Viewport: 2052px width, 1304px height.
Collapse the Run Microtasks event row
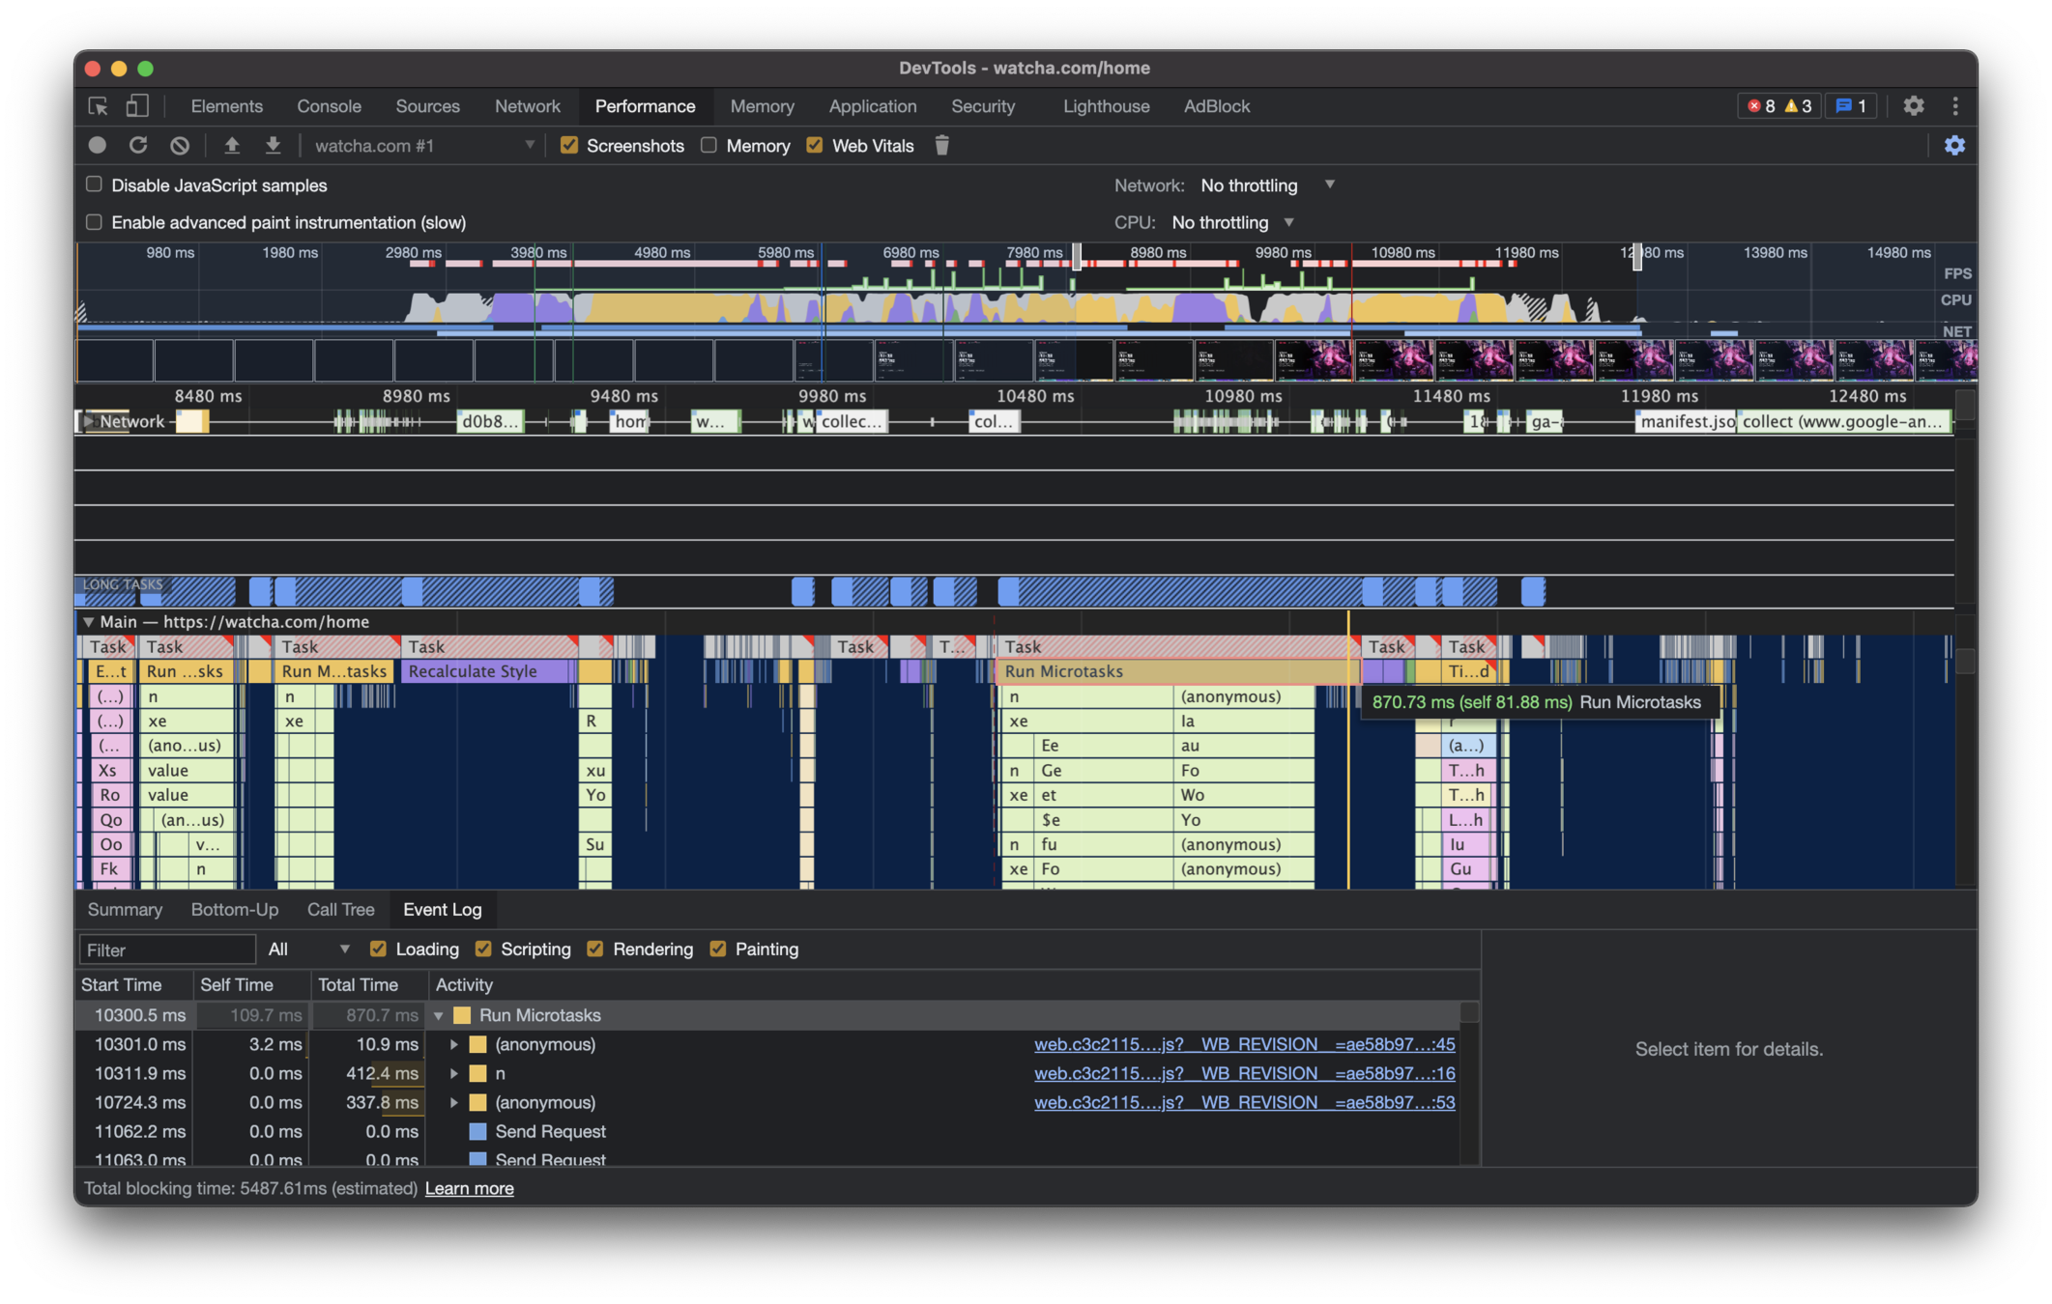(439, 1015)
